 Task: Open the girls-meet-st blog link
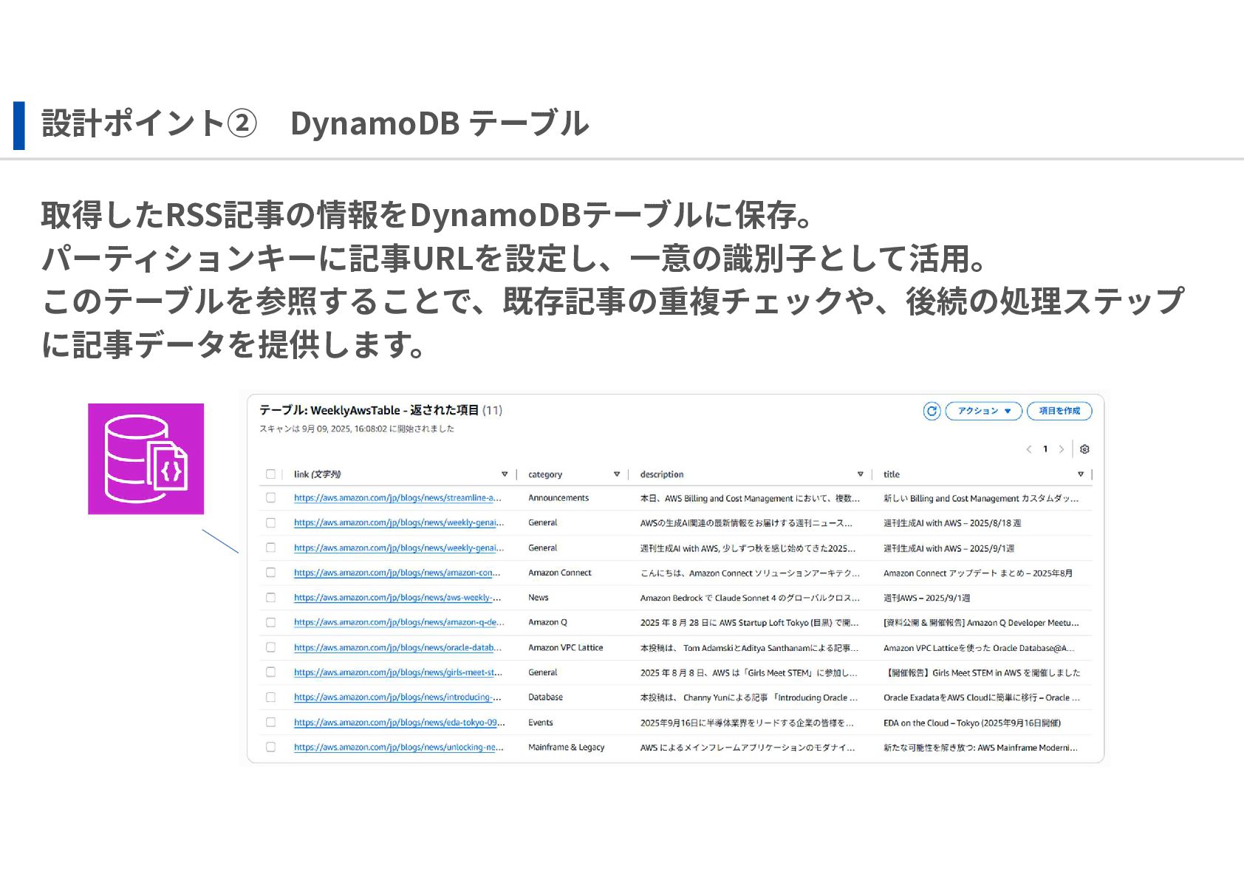[x=398, y=672]
